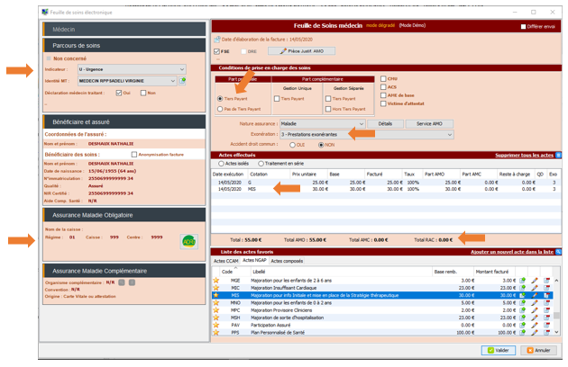Click the favorite star for PAV row

pyautogui.click(x=215, y=325)
